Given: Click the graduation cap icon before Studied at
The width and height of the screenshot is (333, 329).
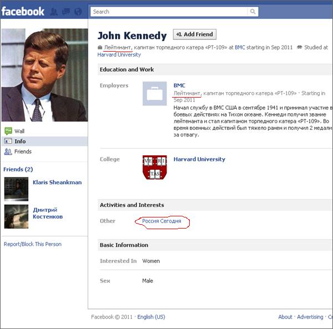Looking at the screenshot, I should pos(300,47).
